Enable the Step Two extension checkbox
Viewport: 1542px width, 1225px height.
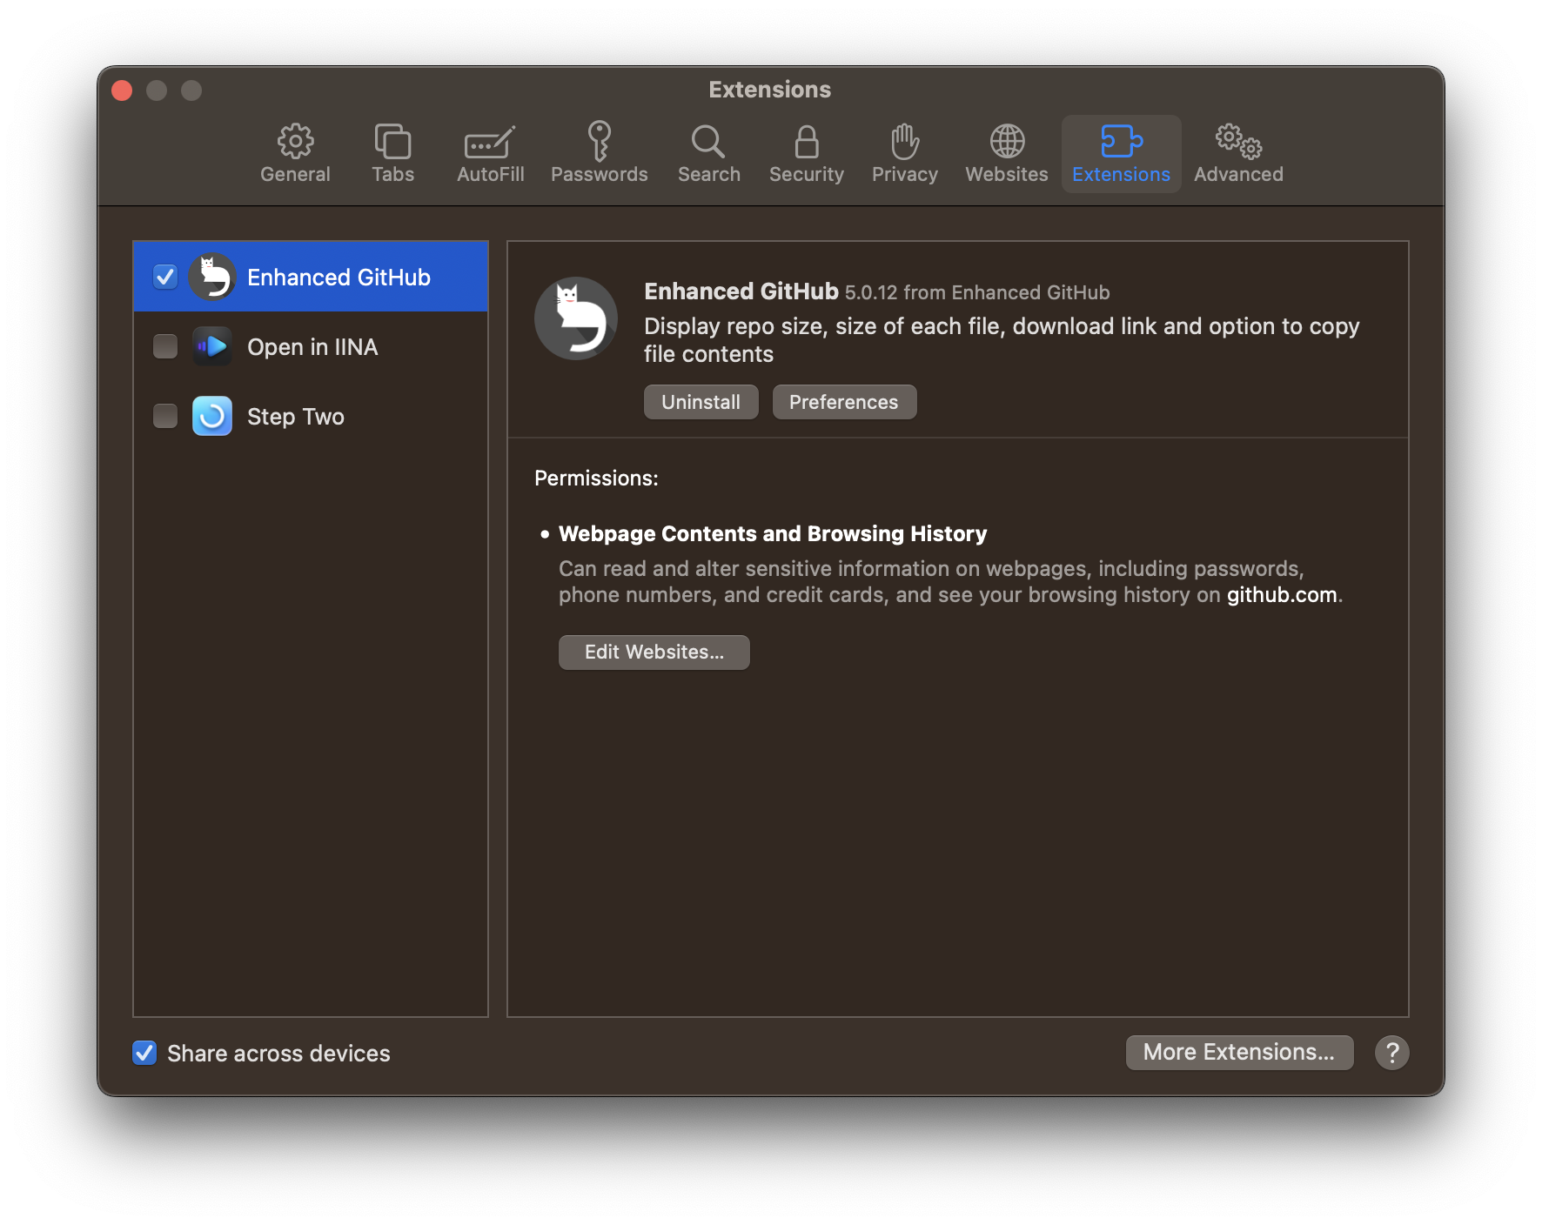click(x=165, y=416)
